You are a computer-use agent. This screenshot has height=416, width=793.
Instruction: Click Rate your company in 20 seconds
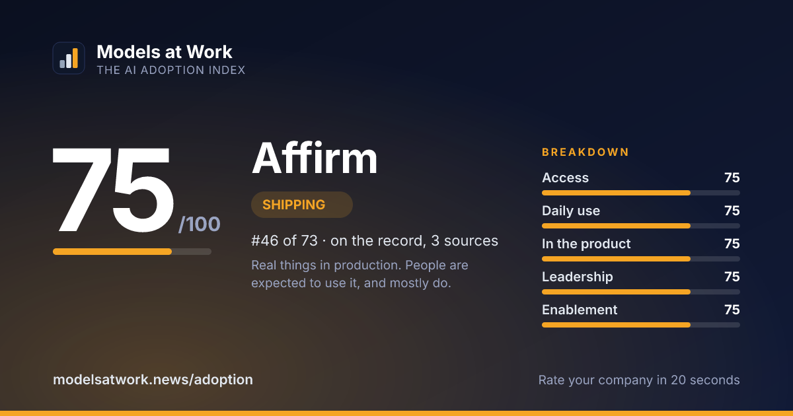639,380
